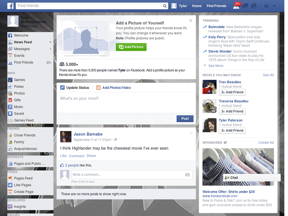Viewport: 288px width, 216px height.
Task: Click the Welcome sidebar icon
Action: point(10,35)
